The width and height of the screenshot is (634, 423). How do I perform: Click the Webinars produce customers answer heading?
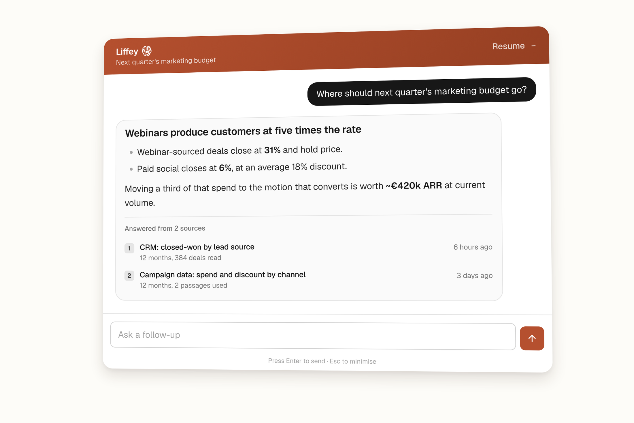243,131
